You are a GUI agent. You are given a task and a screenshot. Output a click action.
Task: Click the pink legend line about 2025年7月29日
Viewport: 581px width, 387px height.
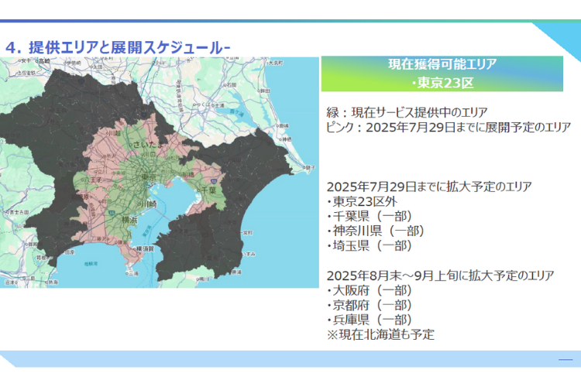pyautogui.click(x=448, y=127)
